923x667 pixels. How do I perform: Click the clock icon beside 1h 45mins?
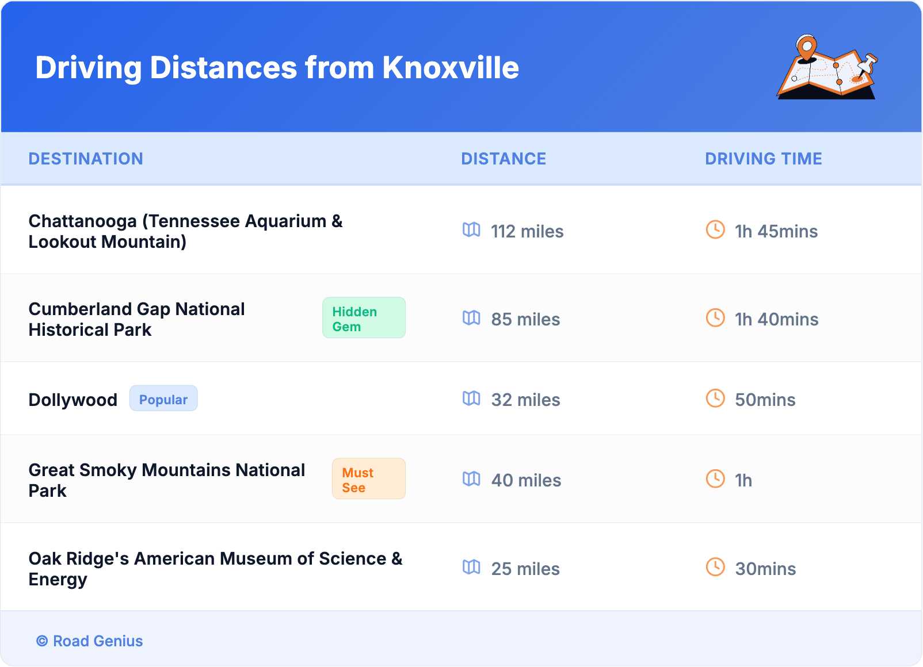coord(715,230)
